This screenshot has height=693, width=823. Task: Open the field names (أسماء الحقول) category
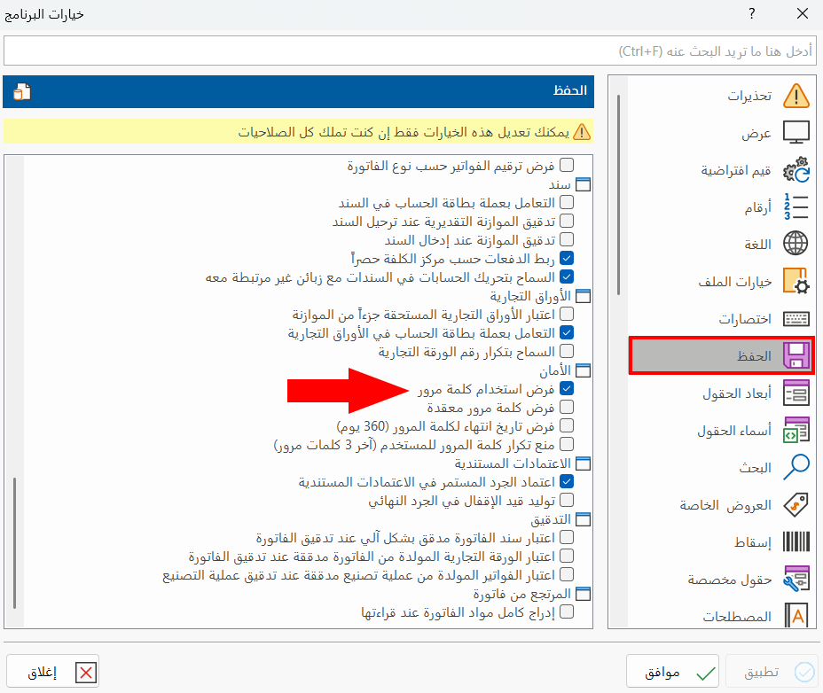tap(796, 430)
